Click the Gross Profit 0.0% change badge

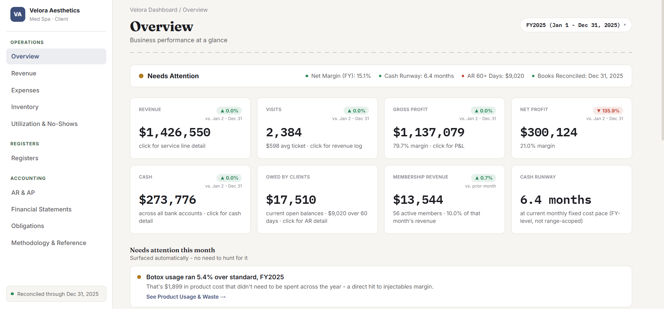click(x=483, y=111)
